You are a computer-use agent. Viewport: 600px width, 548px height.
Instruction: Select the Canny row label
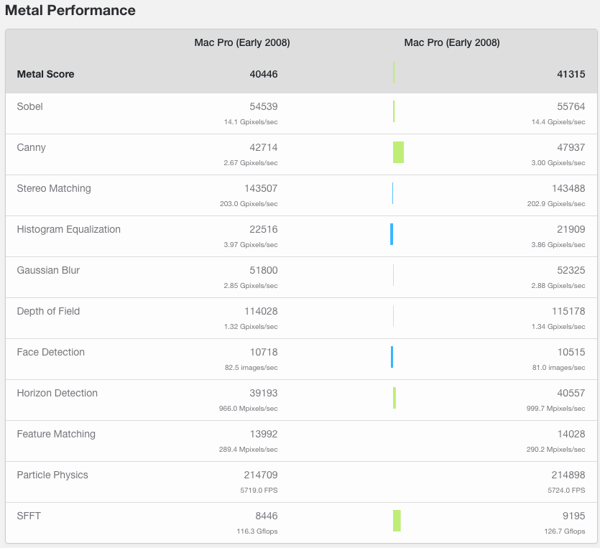click(x=32, y=148)
